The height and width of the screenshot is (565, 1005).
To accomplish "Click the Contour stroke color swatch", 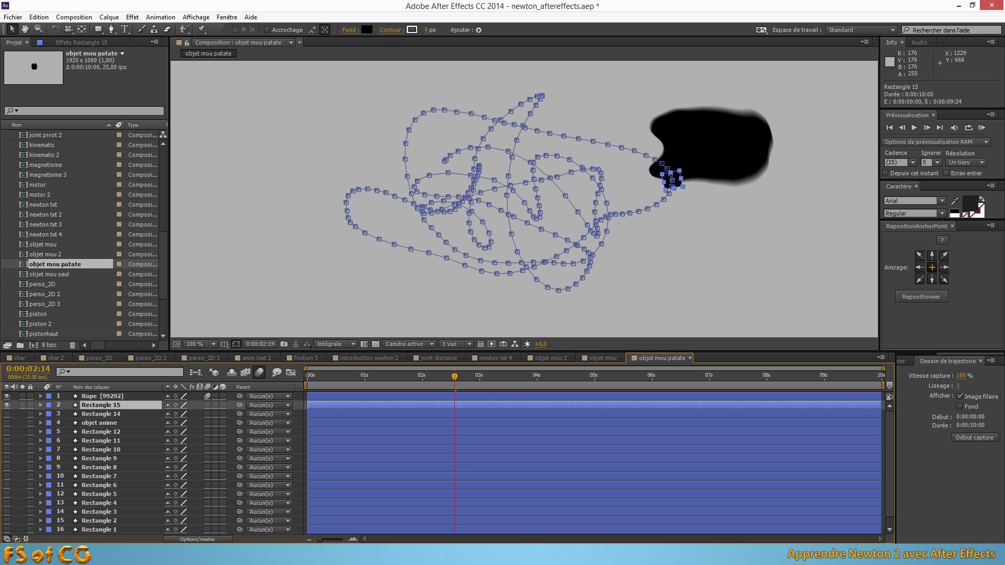I will tap(412, 30).
